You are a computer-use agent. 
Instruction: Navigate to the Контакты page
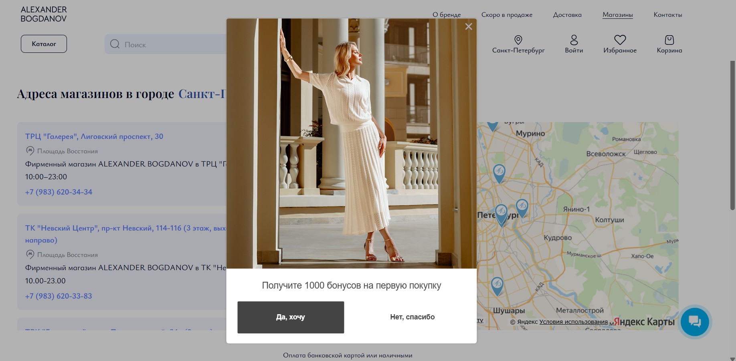pyautogui.click(x=667, y=15)
